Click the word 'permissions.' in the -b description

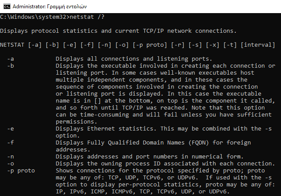click(76, 122)
